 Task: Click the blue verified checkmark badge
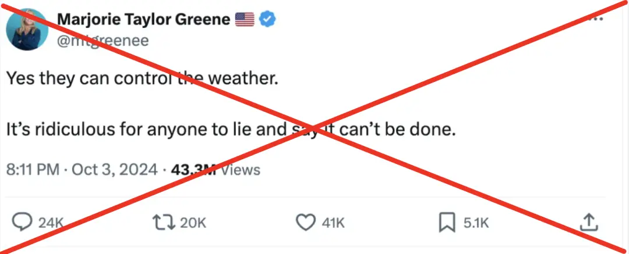pyautogui.click(x=267, y=19)
